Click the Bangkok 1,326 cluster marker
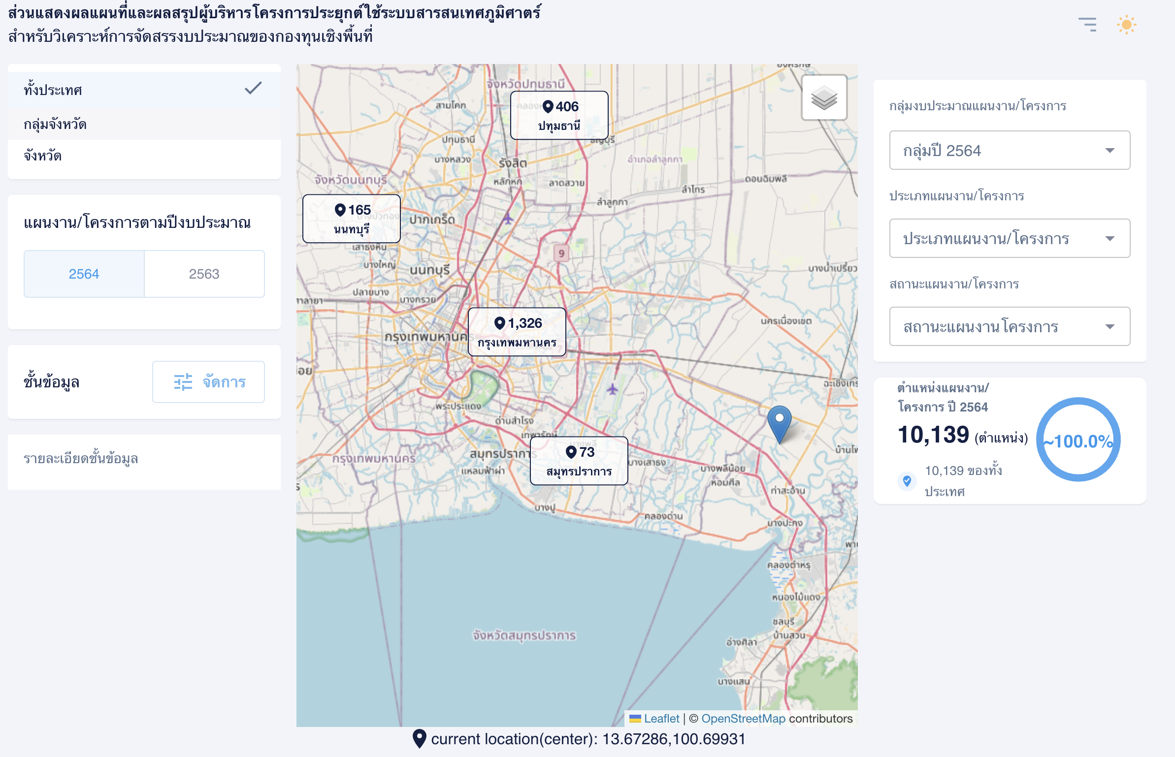1175x757 pixels. tap(517, 332)
